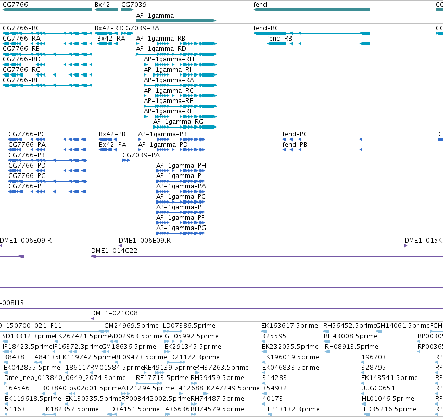Click the Bx42-PA protein label

pos(113,145)
